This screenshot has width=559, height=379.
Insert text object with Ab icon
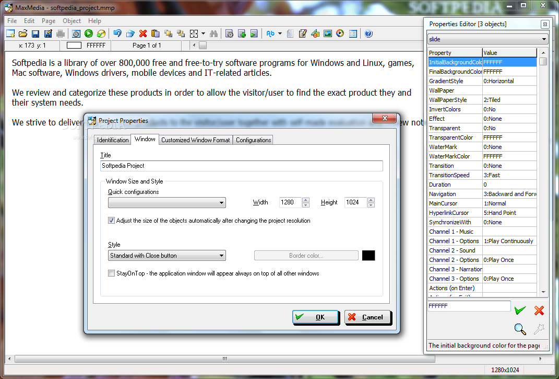[x=270, y=33]
